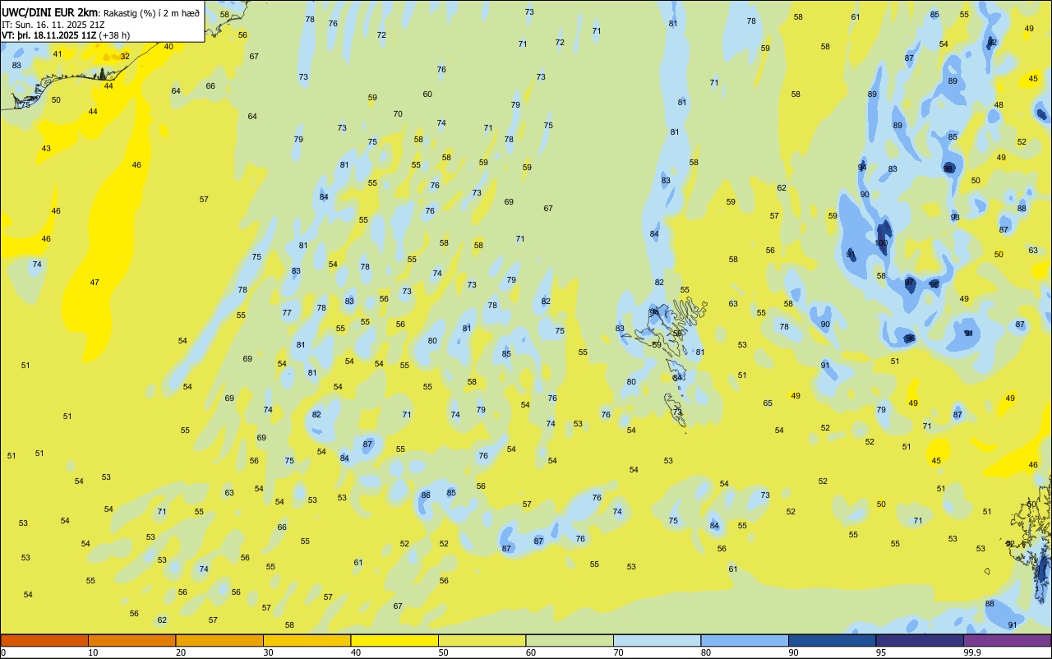Click the map value '65' east of Faroes
Viewport: 1052px width, 659px height.
pyautogui.click(x=768, y=403)
